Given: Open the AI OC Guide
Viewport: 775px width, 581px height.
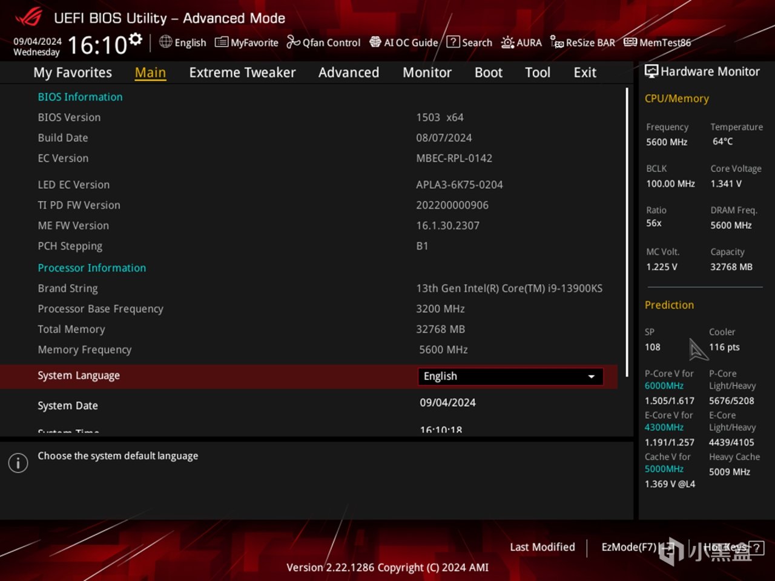Looking at the screenshot, I should click(403, 42).
